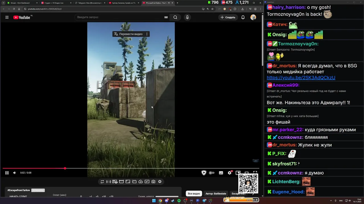Open Chrome from the taskbar
The image size is (364, 204).
[160, 201]
